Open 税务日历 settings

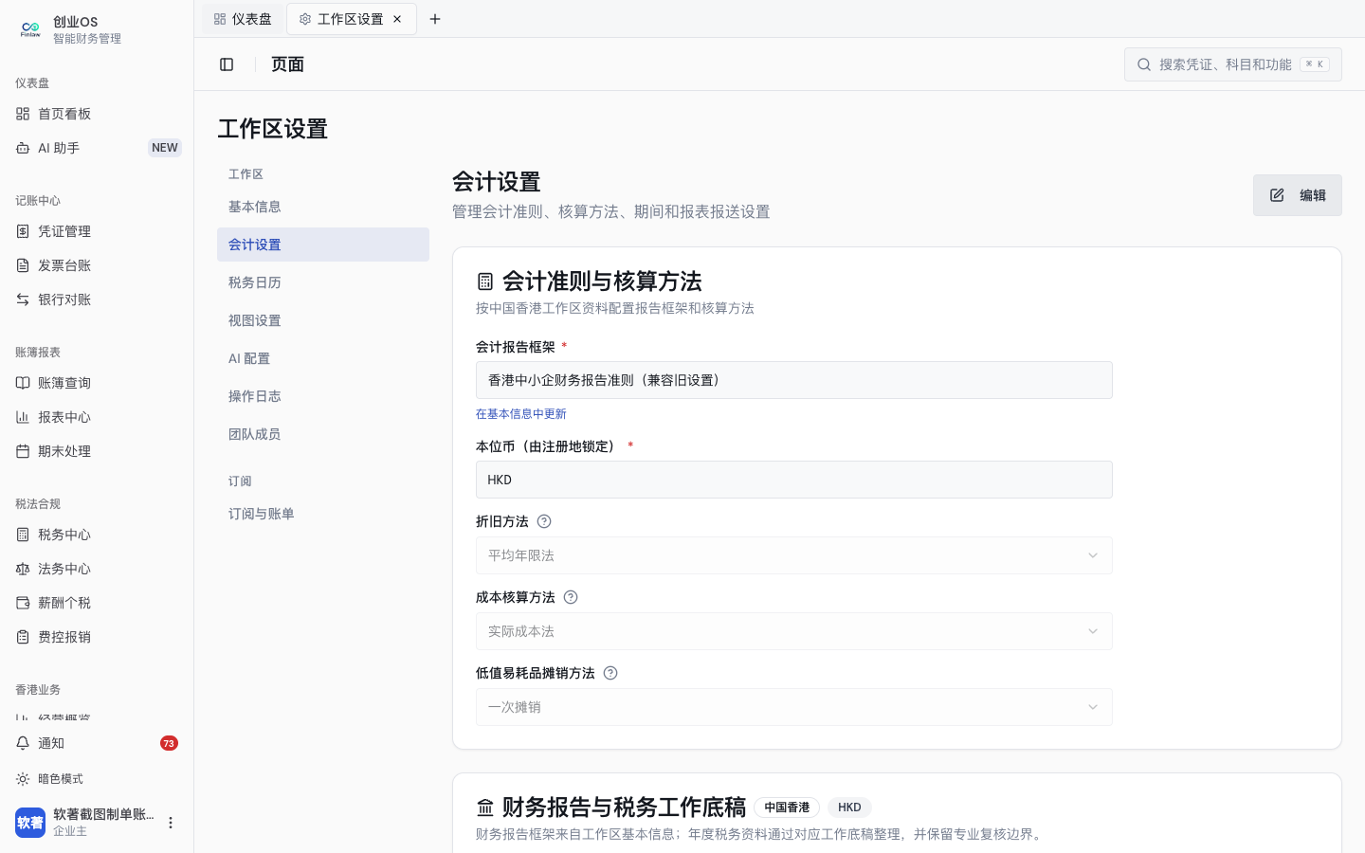322,282
